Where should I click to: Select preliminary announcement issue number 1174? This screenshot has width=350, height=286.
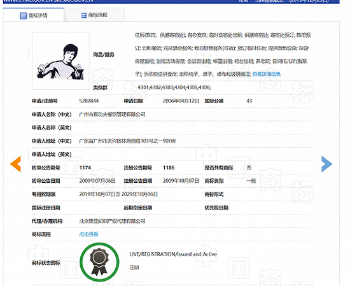tap(85, 168)
